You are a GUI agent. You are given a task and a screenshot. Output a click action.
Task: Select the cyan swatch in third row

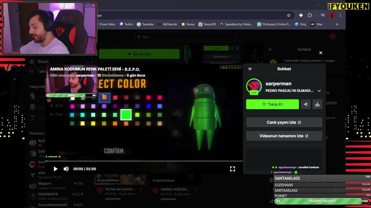(83, 115)
